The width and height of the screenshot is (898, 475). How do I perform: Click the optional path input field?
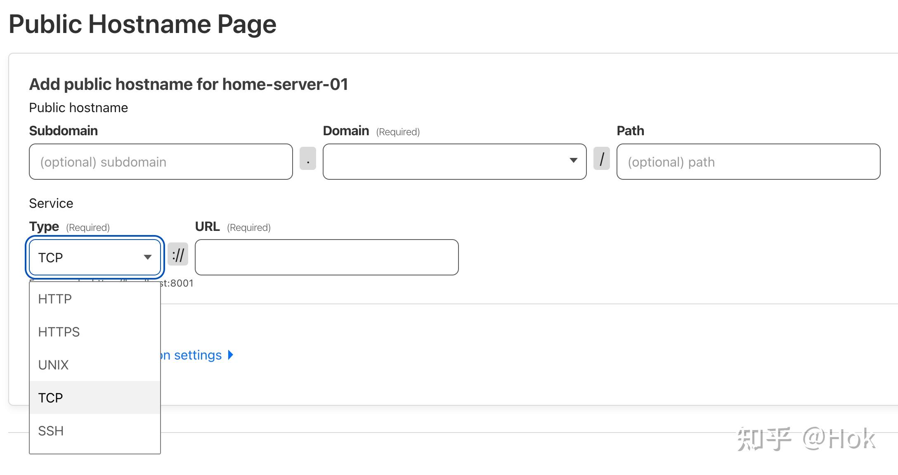click(x=748, y=162)
